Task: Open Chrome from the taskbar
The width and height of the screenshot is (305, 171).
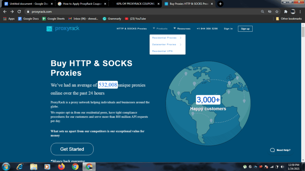Action: (x=75, y=167)
